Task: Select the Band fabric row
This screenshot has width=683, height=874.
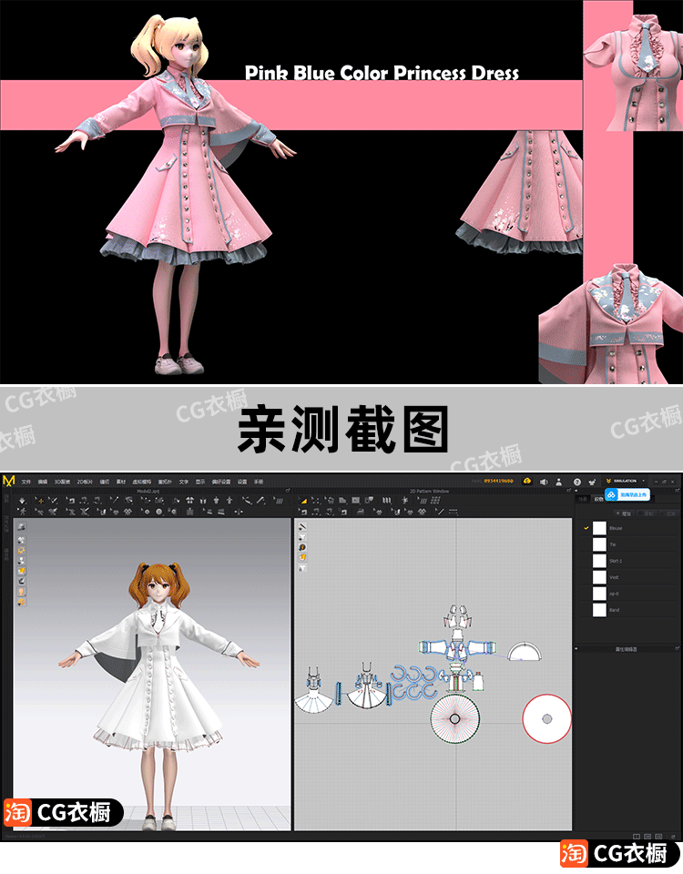Action: click(x=629, y=610)
